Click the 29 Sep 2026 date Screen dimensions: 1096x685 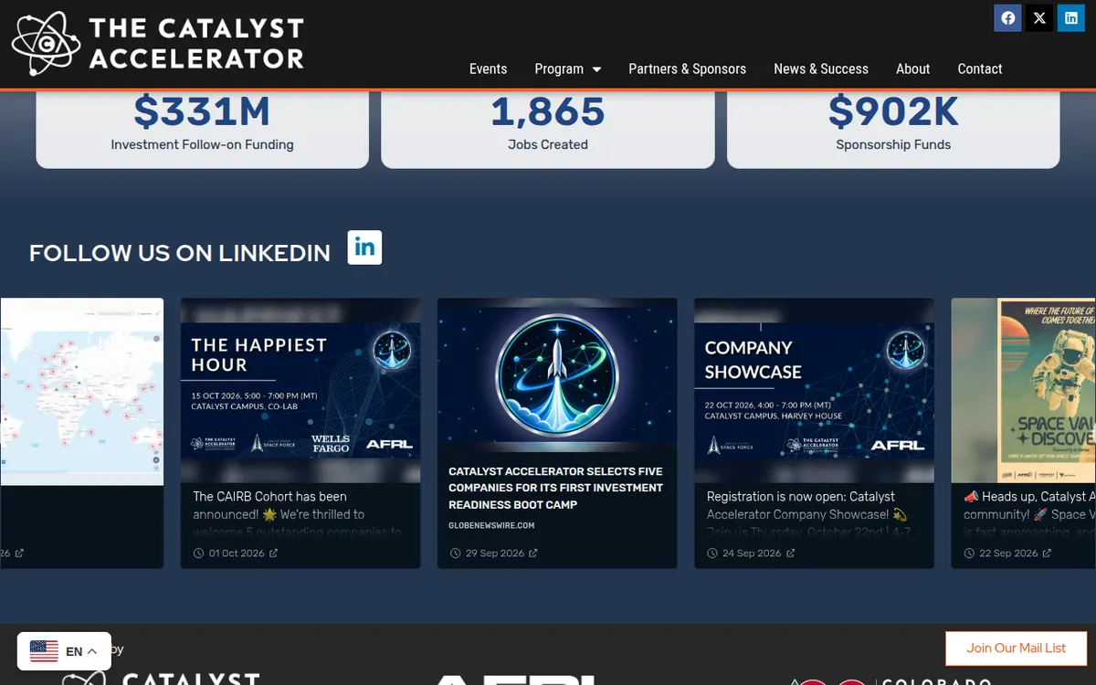tap(495, 553)
